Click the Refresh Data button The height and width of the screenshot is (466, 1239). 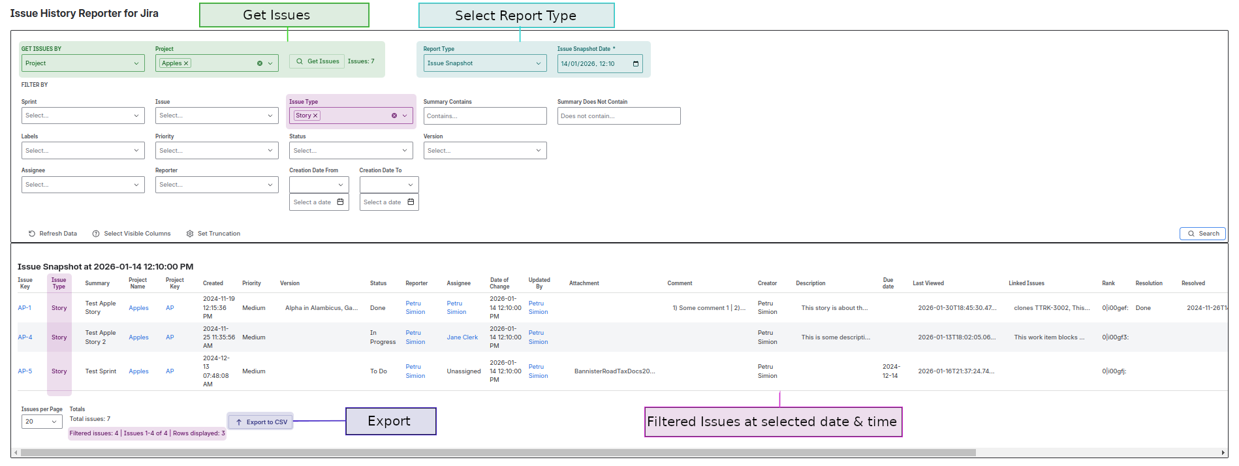[x=53, y=234]
